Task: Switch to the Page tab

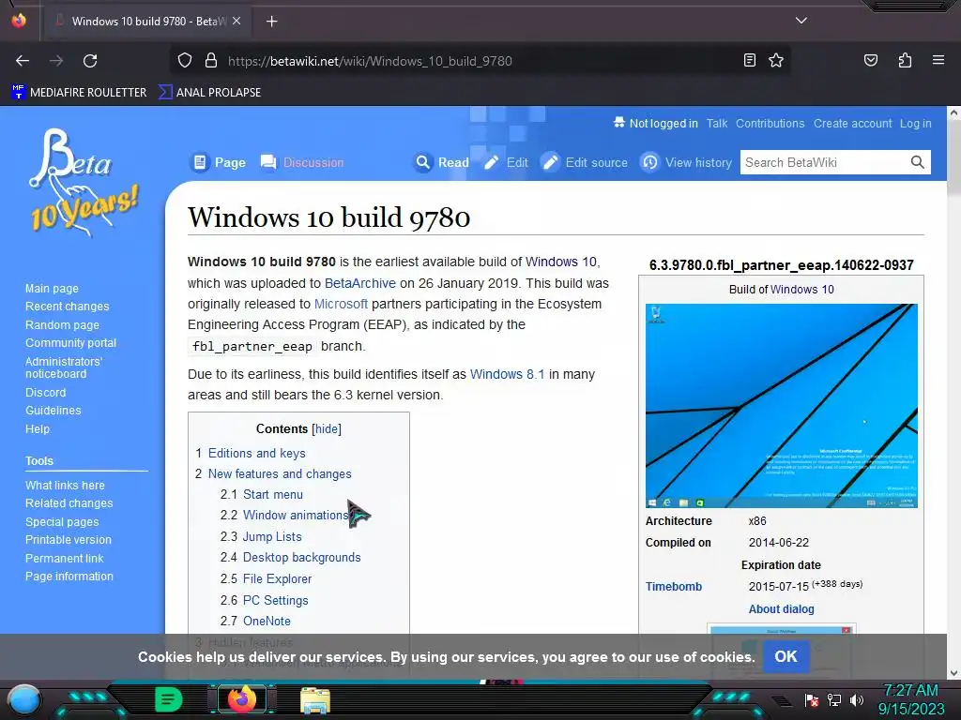Action: tap(218, 162)
